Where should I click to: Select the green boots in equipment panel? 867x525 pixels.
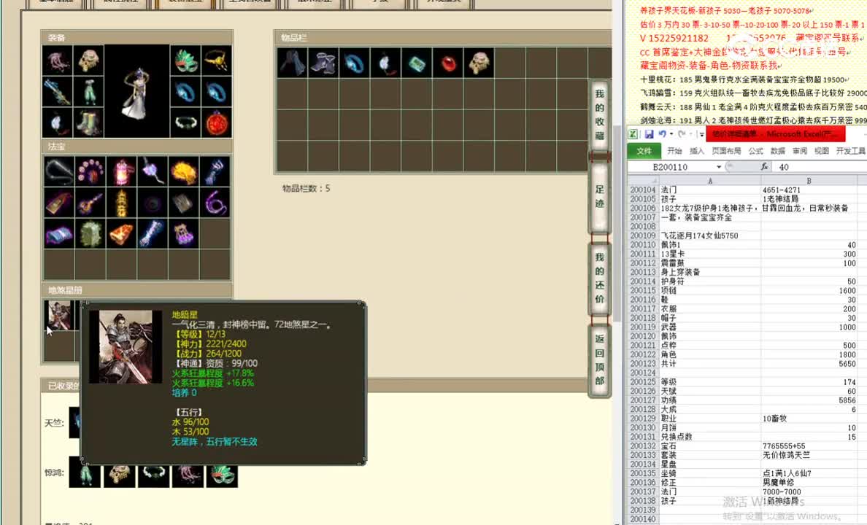pyautogui.click(x=88, y=122)
